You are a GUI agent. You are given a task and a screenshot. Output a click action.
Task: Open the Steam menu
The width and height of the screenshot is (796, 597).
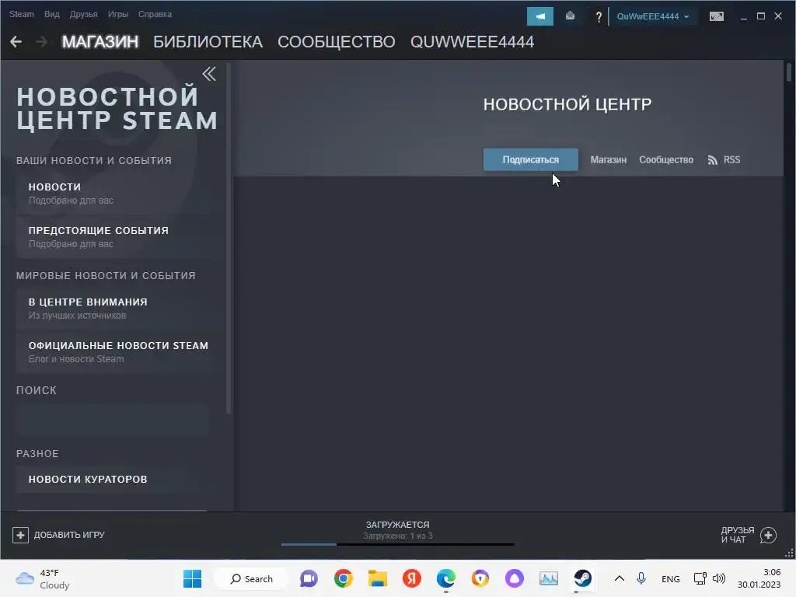[x=21, y=14]
